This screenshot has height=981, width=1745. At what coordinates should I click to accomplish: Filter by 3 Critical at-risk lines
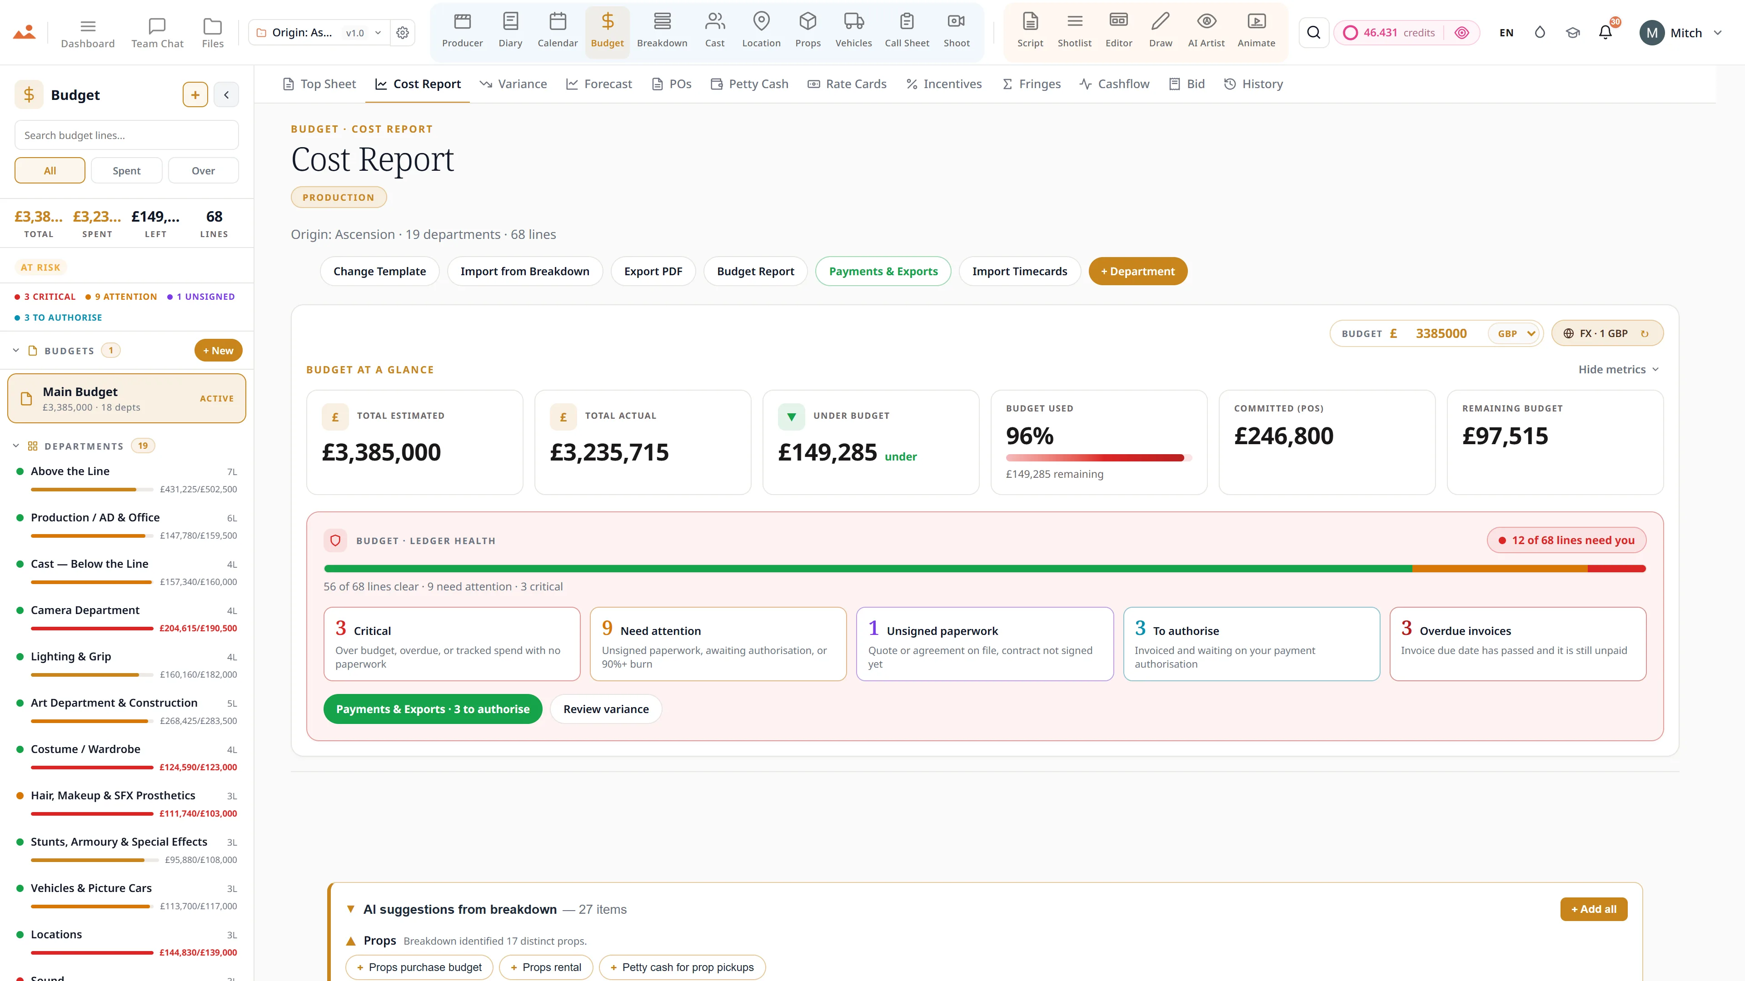coord(45,297)
